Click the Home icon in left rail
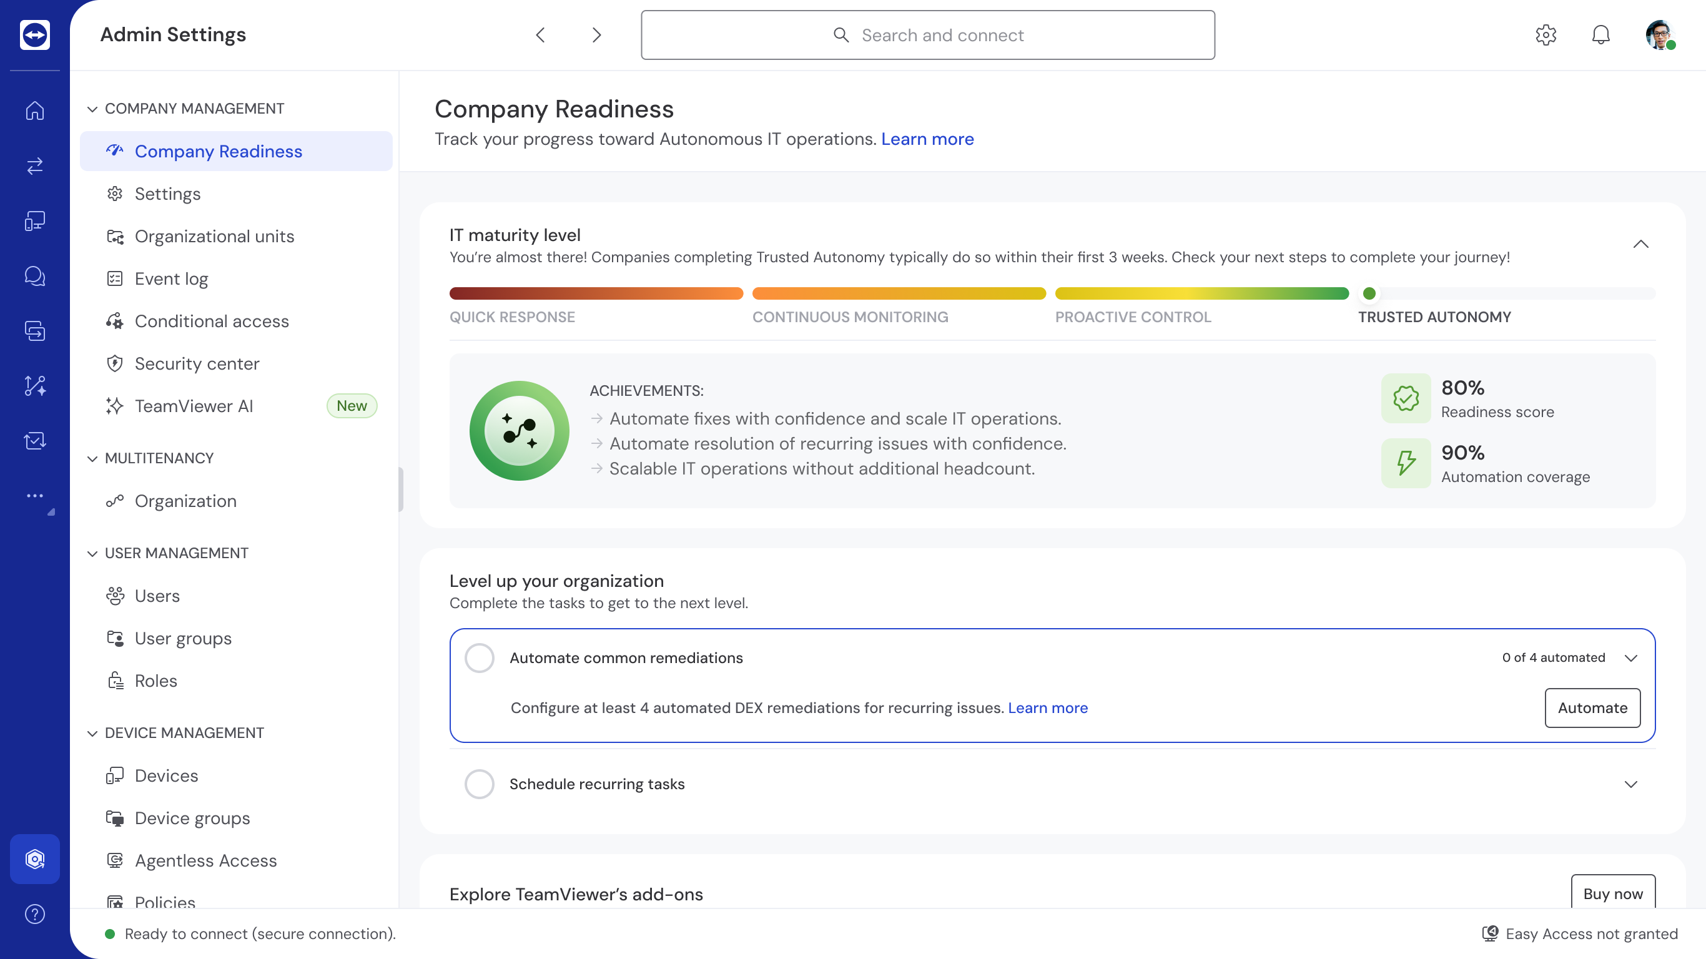This screenshot has width=1706, height=959. [34, 110]
